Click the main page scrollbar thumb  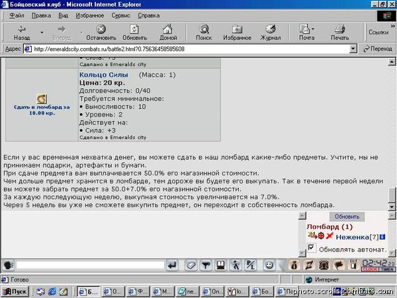392,195
